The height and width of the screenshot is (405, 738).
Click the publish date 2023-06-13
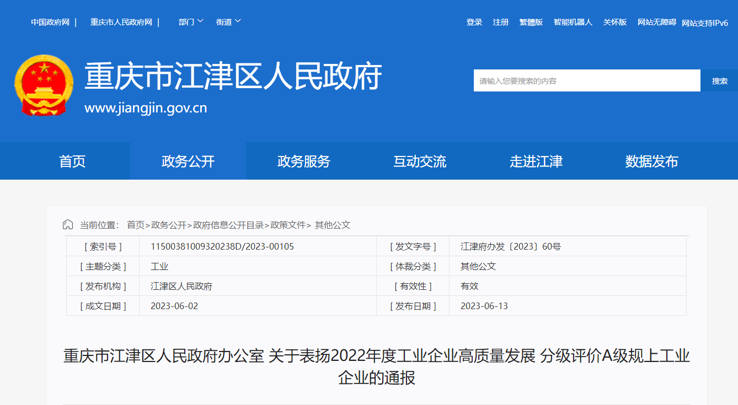[484, 306]
